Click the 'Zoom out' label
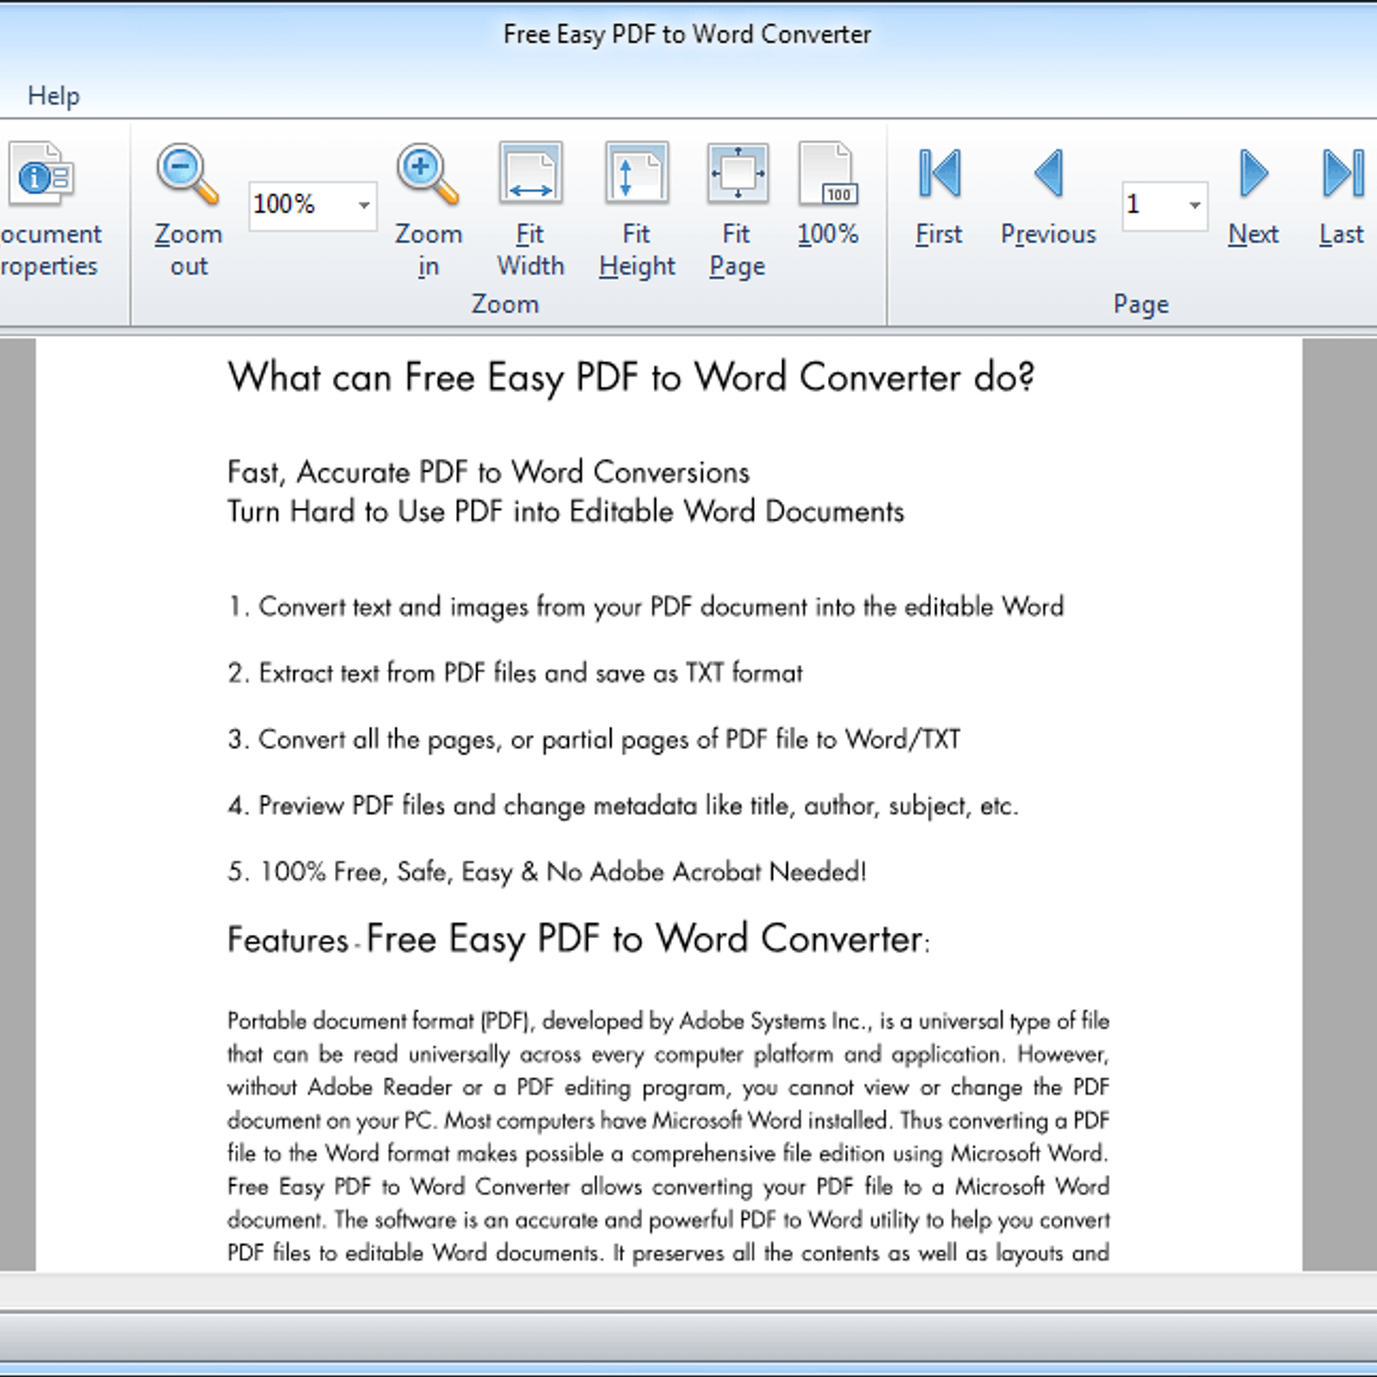1377x1377 pixels. [188, 250]
